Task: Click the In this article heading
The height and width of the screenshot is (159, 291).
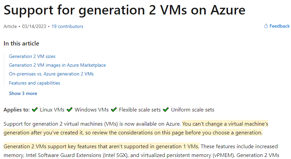Action: 21,43
